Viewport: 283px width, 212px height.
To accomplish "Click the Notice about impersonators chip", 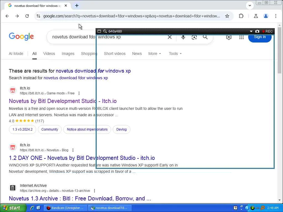I will (x=87, y=129).
